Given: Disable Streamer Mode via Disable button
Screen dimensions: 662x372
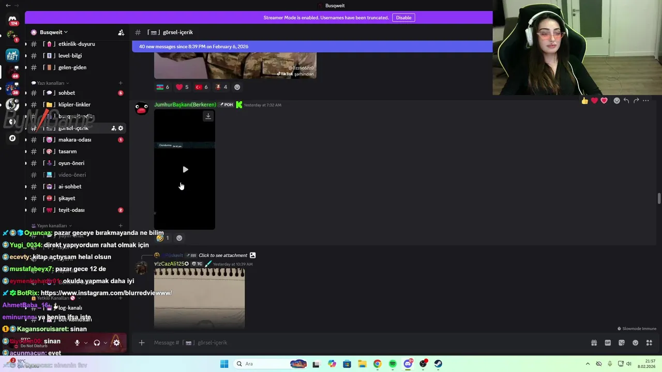Looking at the screenshot, I should point(403,18).
